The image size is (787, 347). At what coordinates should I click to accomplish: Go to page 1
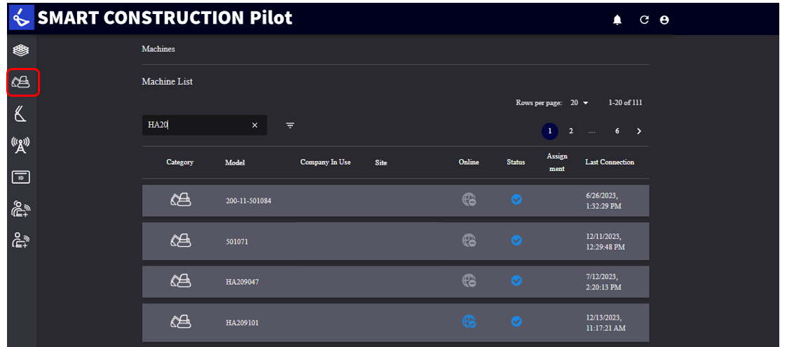pos(549,131)
